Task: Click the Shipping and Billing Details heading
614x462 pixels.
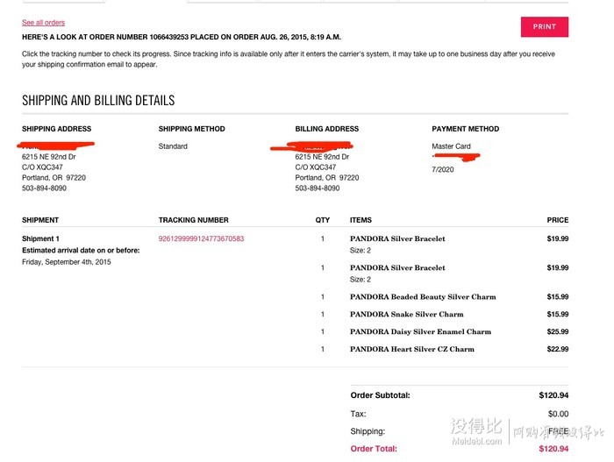Action: tap(98, 101)
